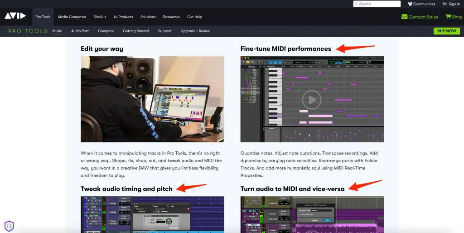Click the PRO TOOLS sub-navigation title

click(28, 31)
